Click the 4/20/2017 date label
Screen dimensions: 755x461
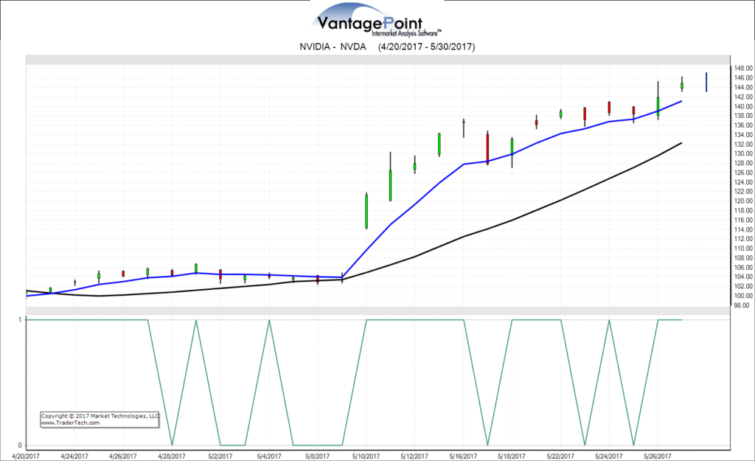(x=26, y=456)
